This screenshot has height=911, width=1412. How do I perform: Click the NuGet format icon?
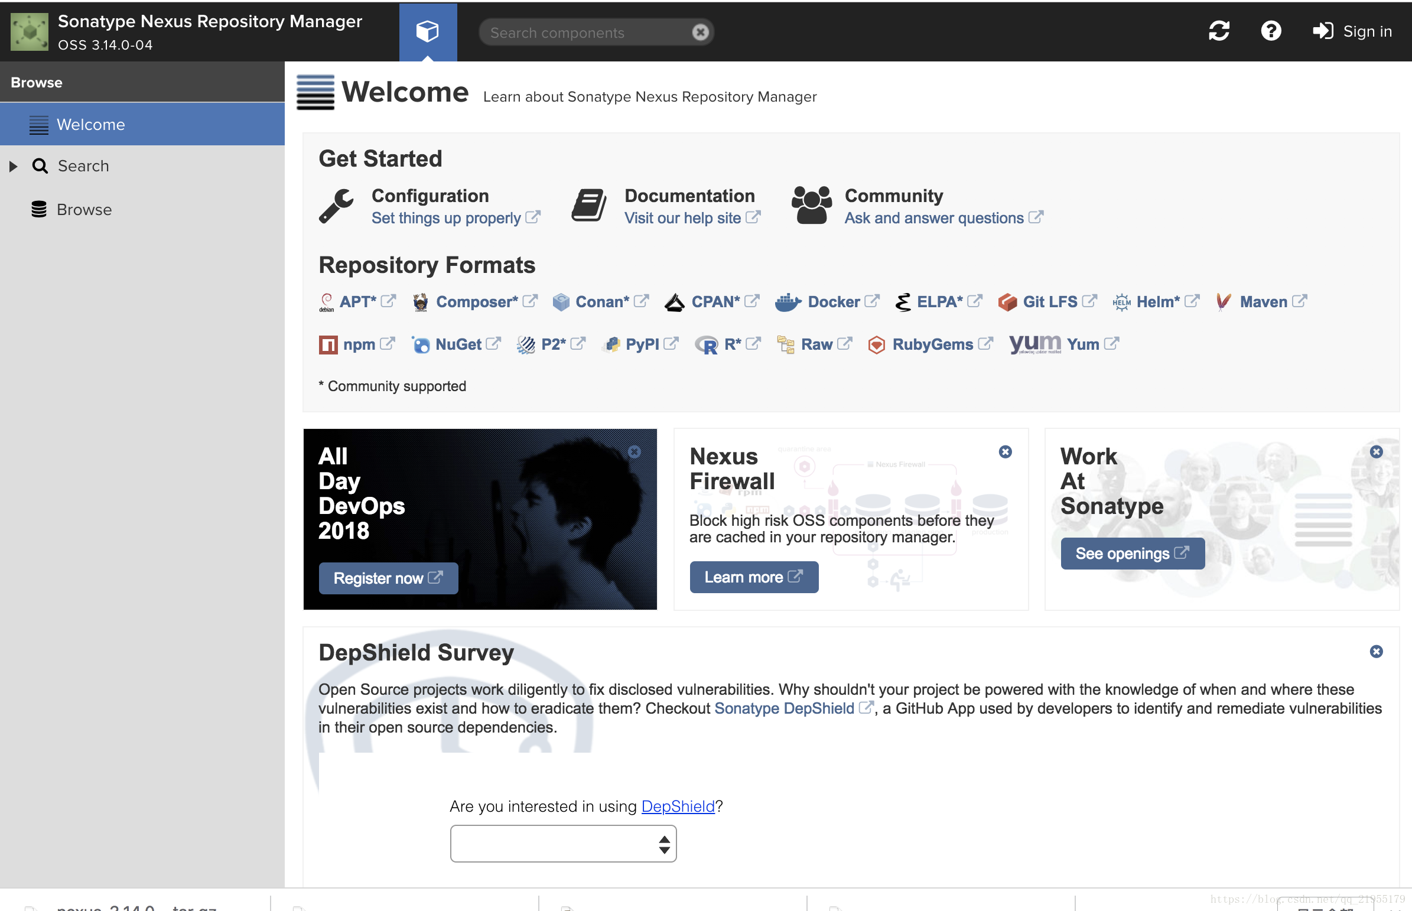[x=421, y=345]
